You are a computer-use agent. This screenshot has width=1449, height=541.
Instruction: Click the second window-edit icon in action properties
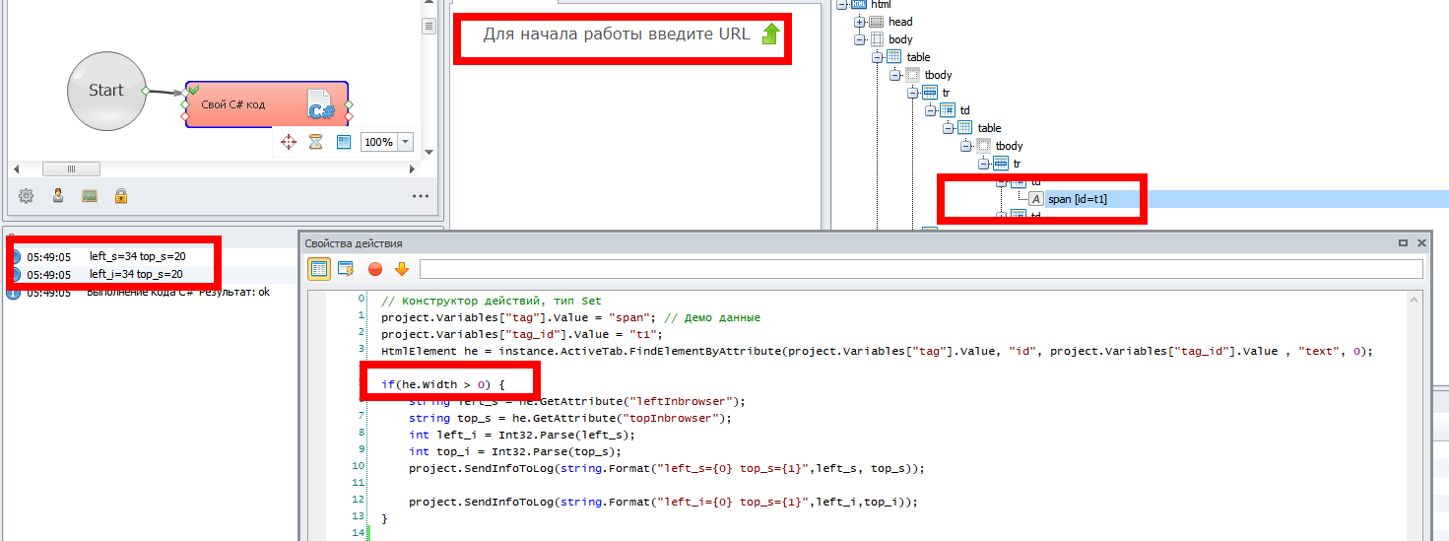click(x=346, y=268)
